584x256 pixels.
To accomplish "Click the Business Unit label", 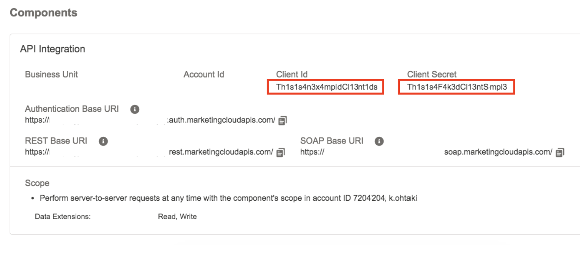I will point(51,74).
